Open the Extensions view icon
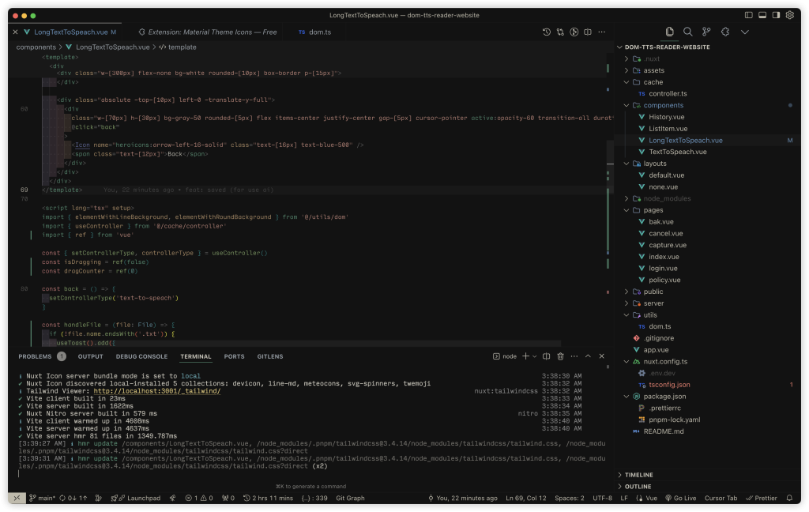Viewport: 809px width, 512px height. tap(725, 32)
